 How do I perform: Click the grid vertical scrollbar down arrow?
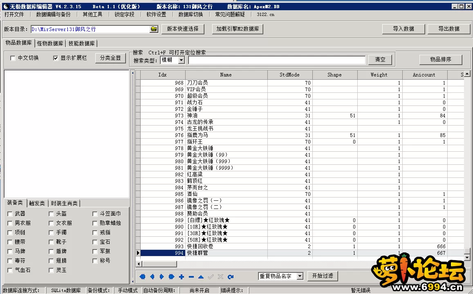(x=467, y=258)
